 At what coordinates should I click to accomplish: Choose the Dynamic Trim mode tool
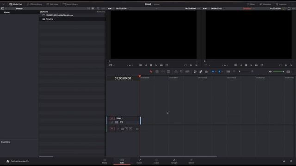(163, 71)
